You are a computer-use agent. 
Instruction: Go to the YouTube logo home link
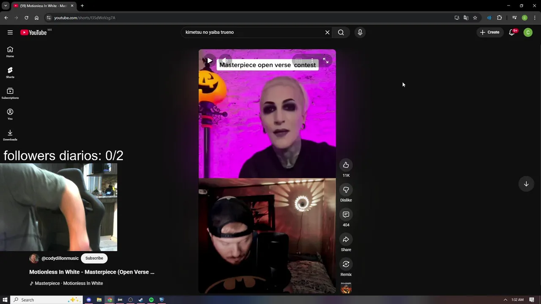(x=34, y=33)
